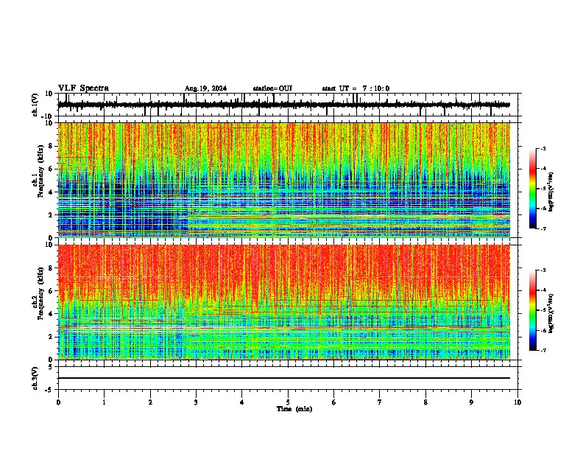The image size is (583, 451).
Task: Select the "start UT = 7:10:0" text
Action: (356, 88)
